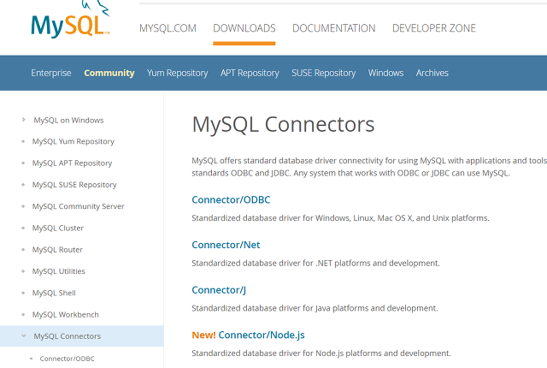Open MySQL Community Server sidebar link
This screenshot has width=547, height=368.
click(78, 206)
